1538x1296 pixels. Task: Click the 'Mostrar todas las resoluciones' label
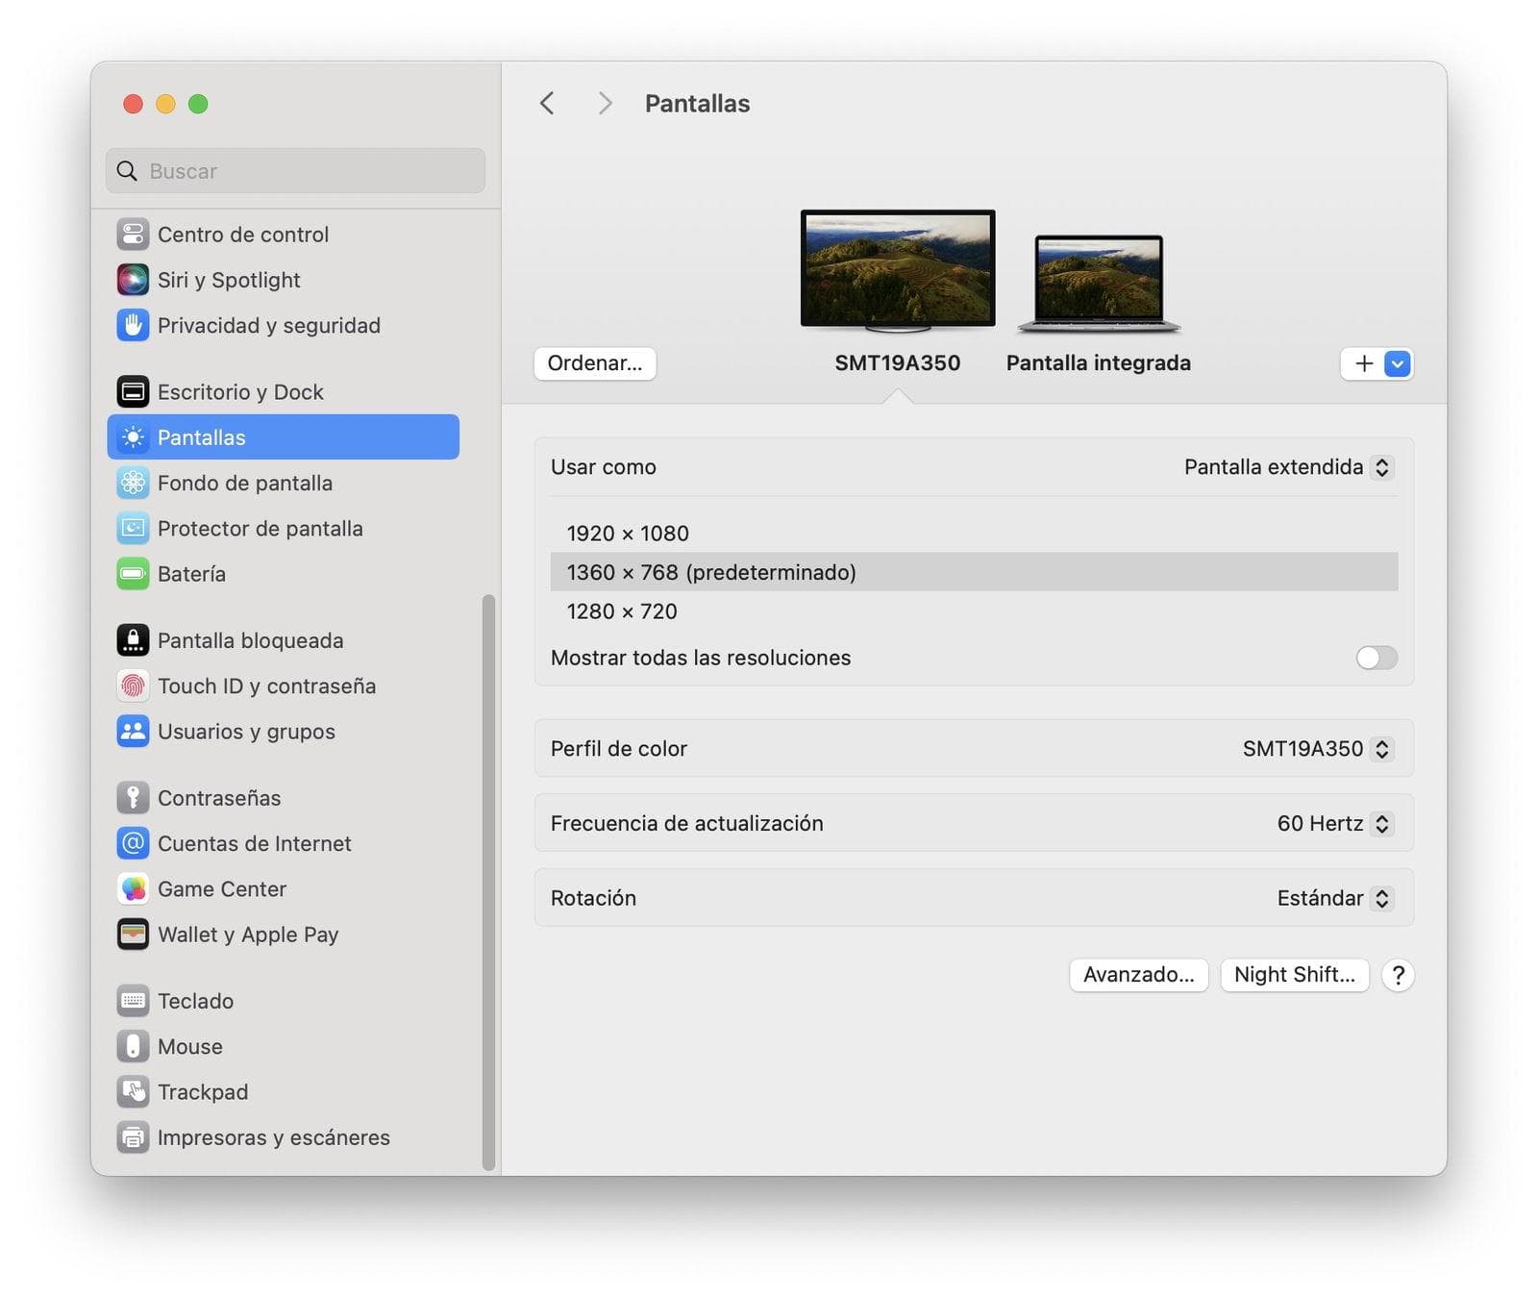click(700, 658)
